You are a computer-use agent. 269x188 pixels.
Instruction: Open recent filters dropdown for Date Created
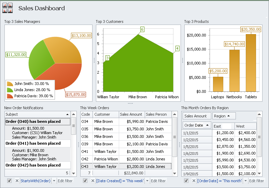(147, 181)
